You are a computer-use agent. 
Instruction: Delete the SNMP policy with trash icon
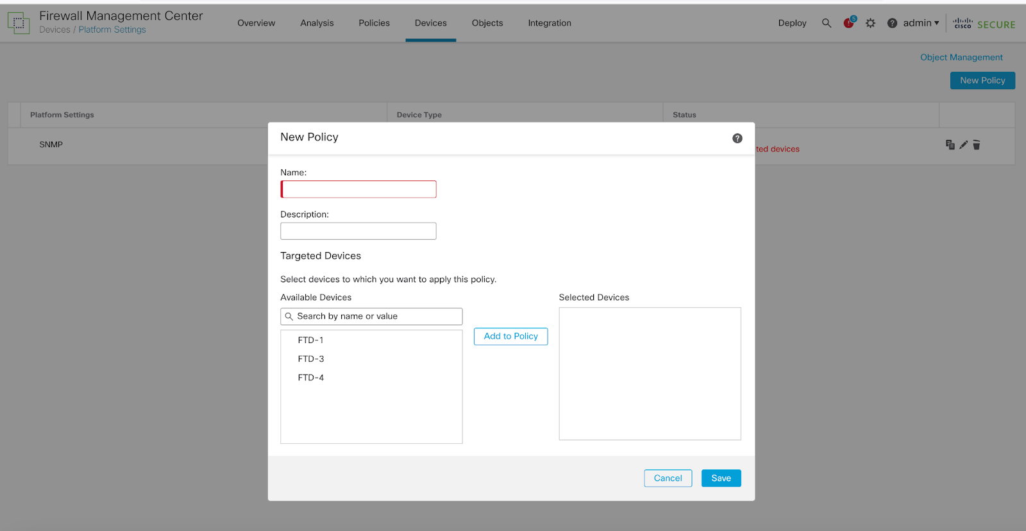pos(977,145)
